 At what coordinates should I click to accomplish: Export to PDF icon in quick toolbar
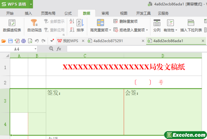17,41
